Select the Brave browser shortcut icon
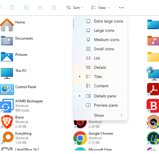 [x=7, y=122]
